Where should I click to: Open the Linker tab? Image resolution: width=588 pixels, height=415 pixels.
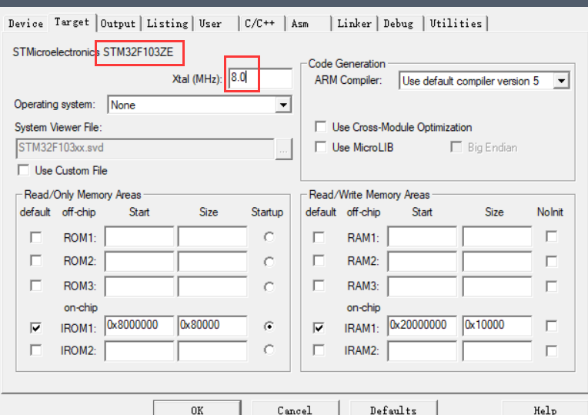coord(354,23)
